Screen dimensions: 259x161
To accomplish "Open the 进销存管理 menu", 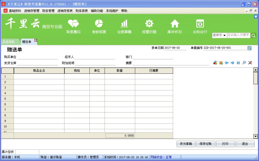I will (32, 11).
